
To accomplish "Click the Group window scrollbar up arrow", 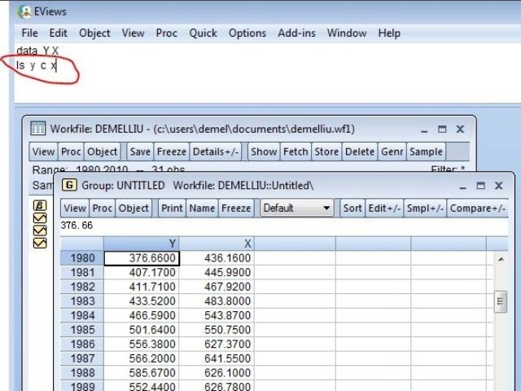I will 501,259.
